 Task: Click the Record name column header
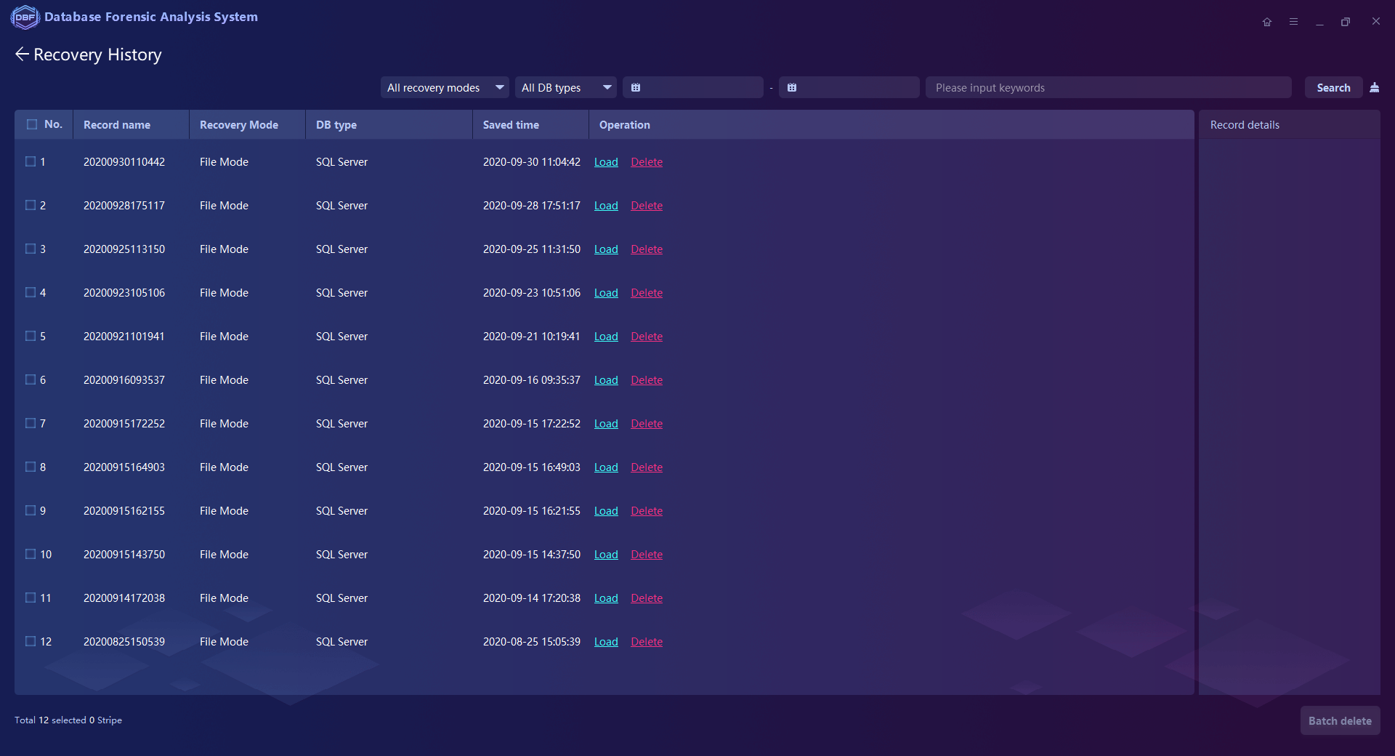(117, 125)
